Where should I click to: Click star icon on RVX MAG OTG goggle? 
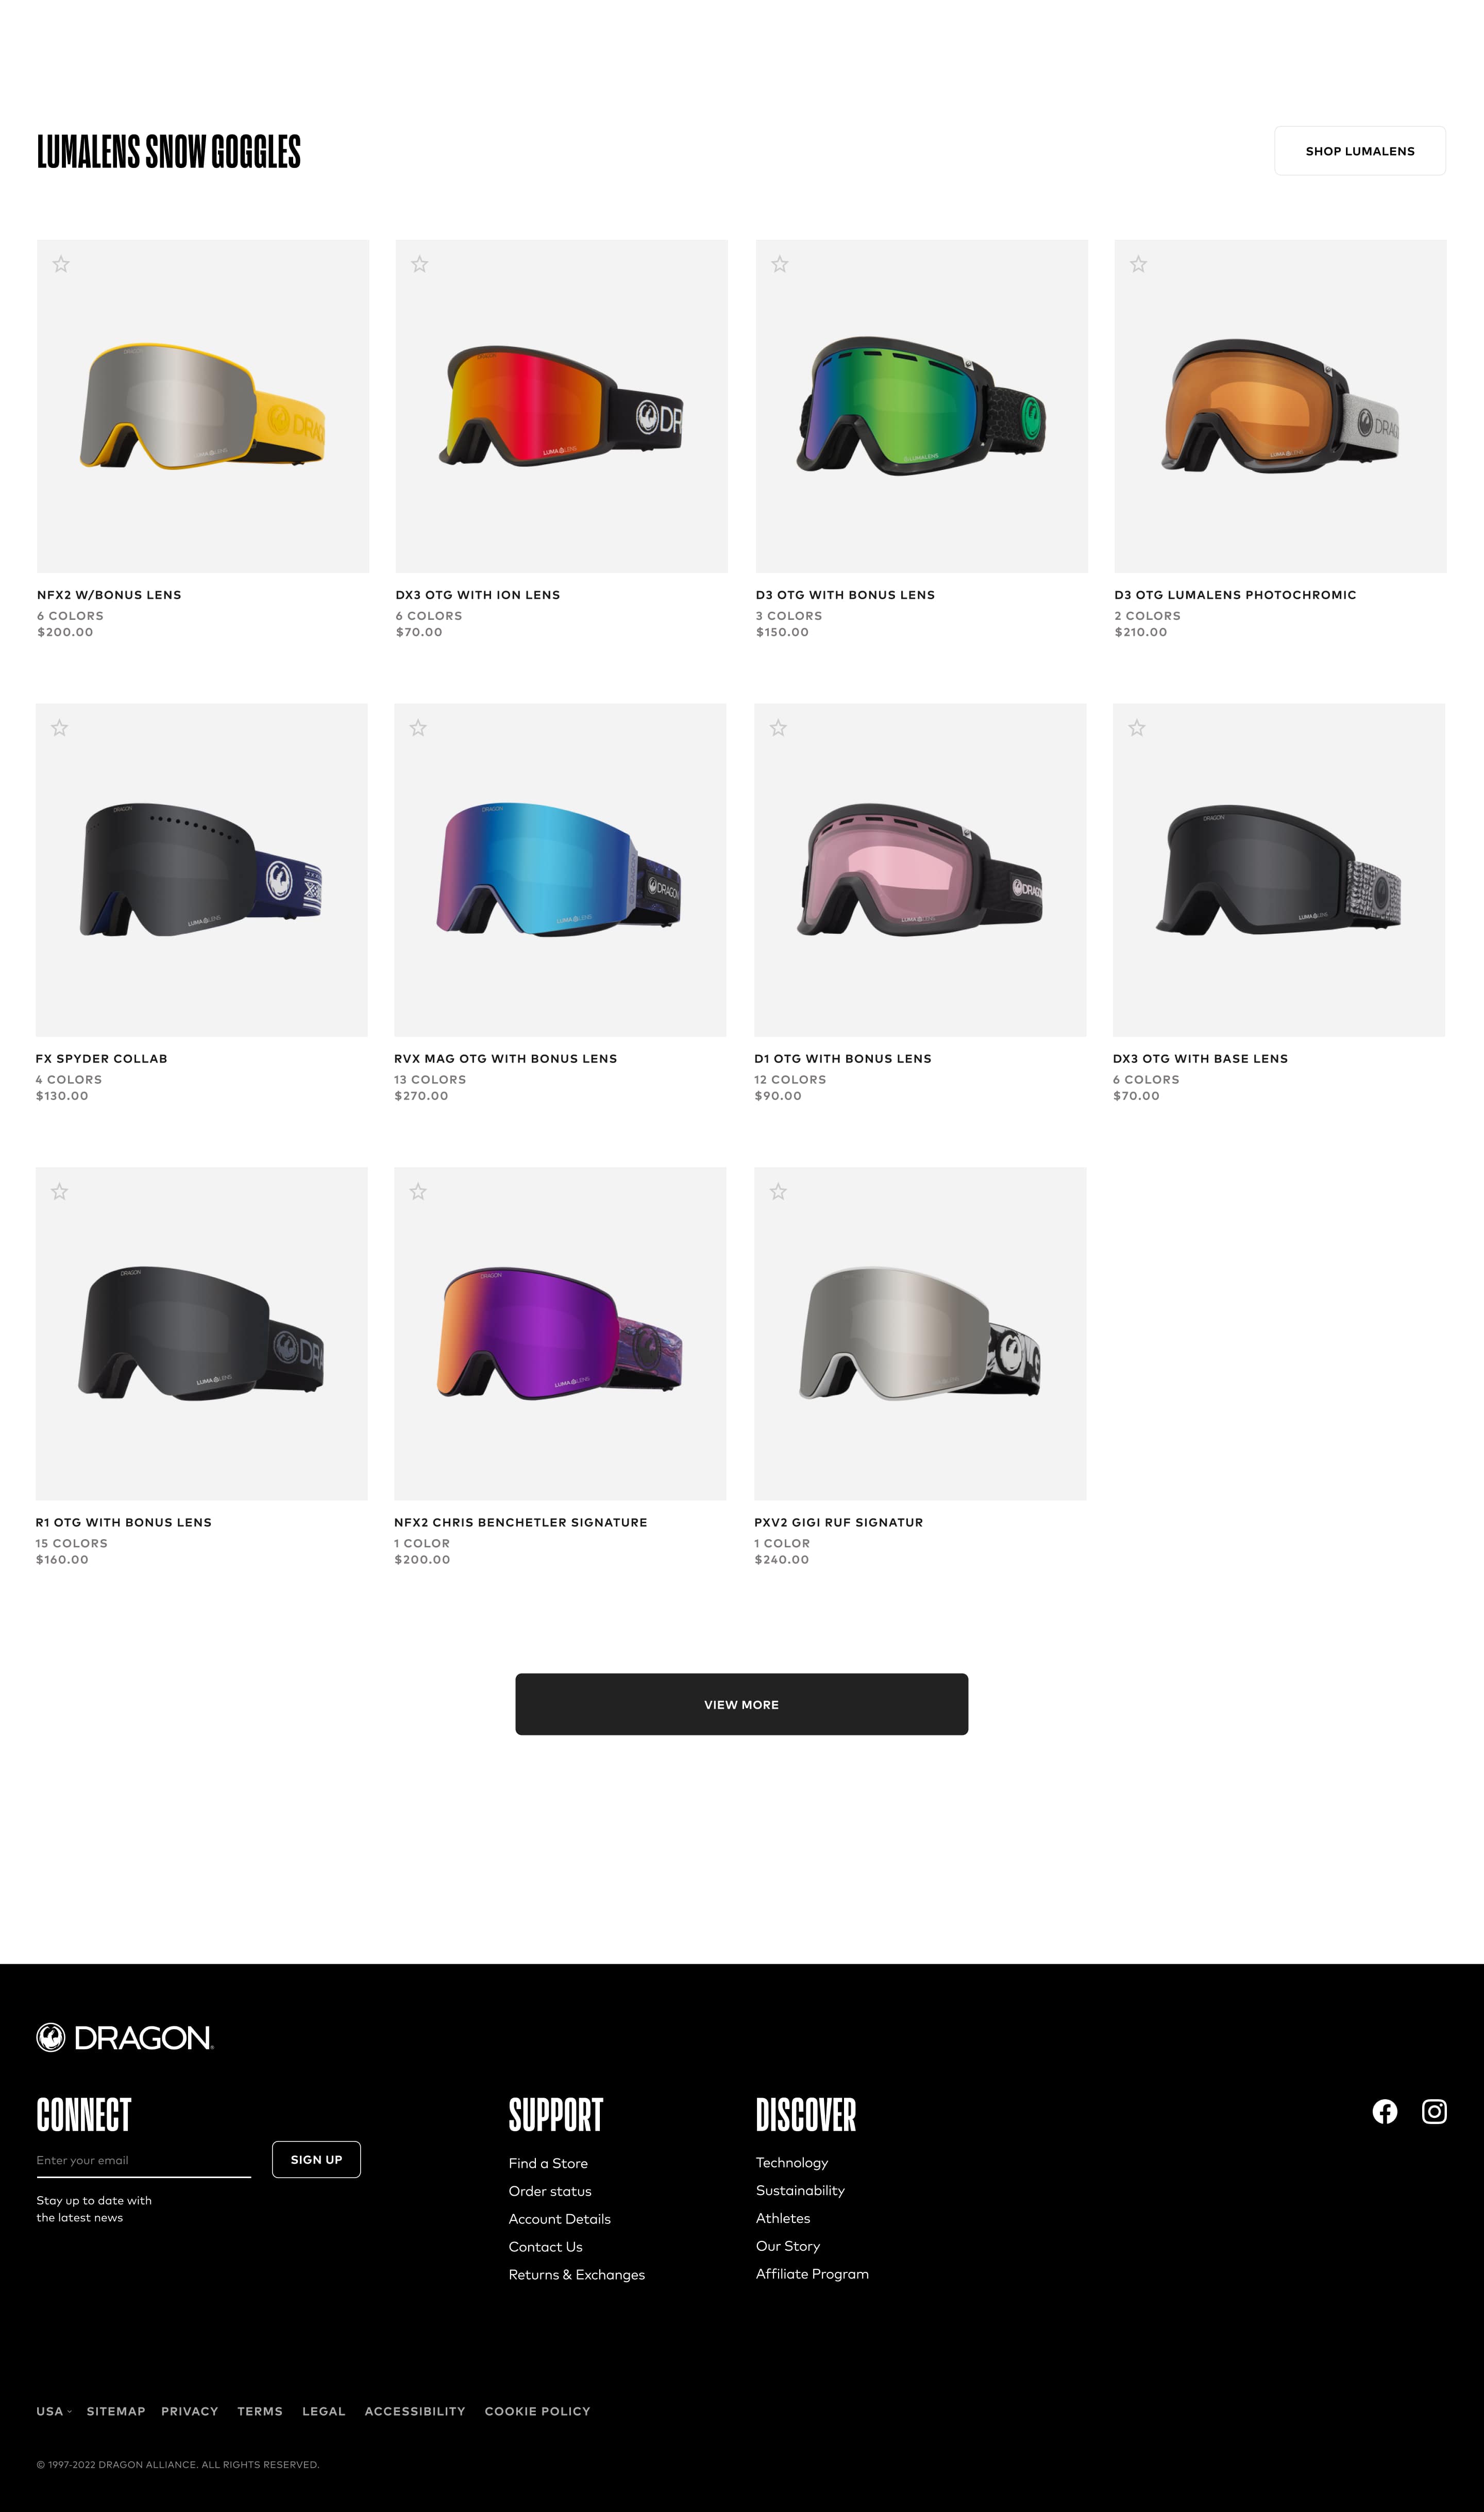click(418, 728)
